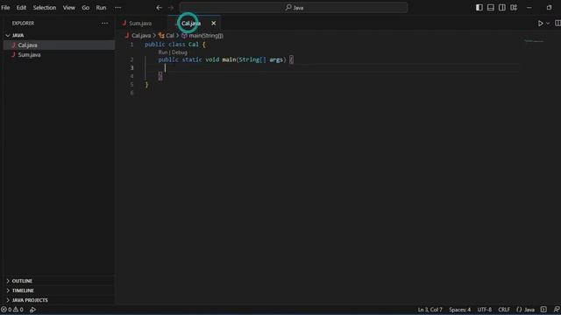Show more menus via title bar ellipsis
This screenshot has width=561, height=315.
[117, 8]
